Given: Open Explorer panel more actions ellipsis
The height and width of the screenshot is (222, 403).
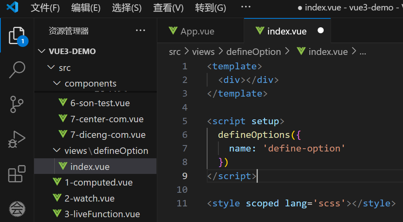Looking at the screenshot, I should [140, 30].
